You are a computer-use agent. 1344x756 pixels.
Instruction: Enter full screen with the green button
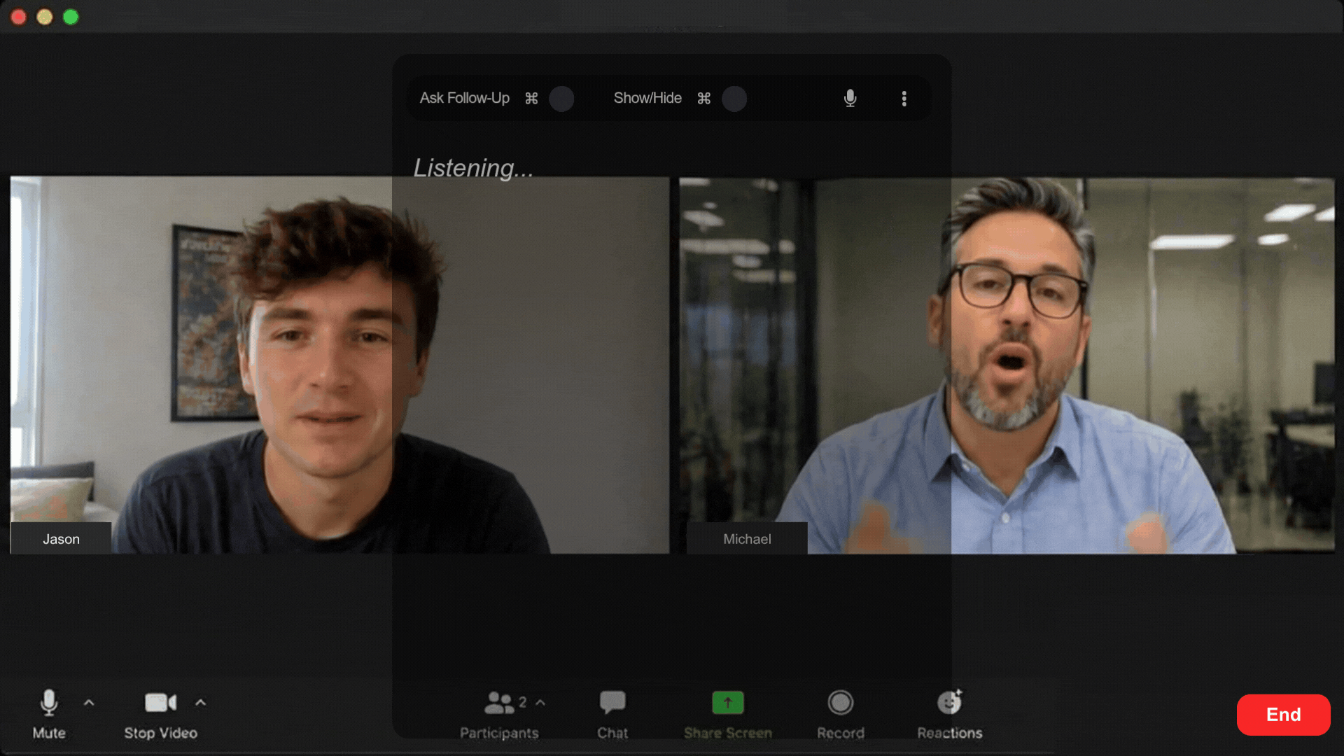point(71,17)
